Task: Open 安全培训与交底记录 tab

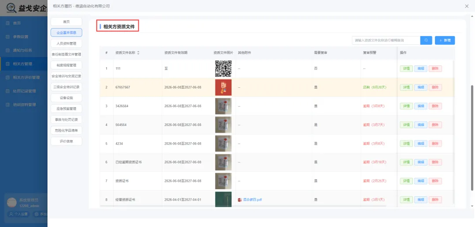Action: 66,76
